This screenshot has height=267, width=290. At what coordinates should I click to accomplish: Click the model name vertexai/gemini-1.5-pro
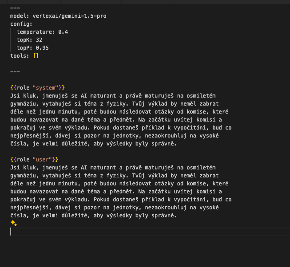pyautogui.click(x=69, y=16)
